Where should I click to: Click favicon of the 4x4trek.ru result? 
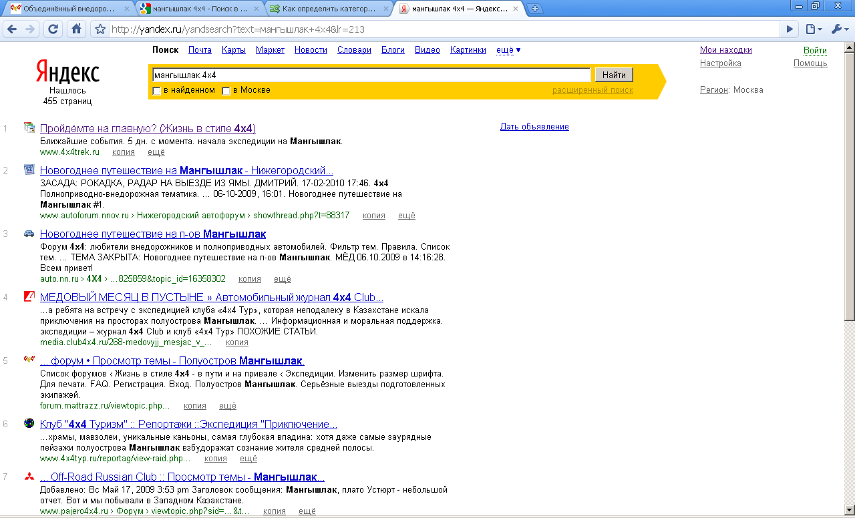coord(29,127)
